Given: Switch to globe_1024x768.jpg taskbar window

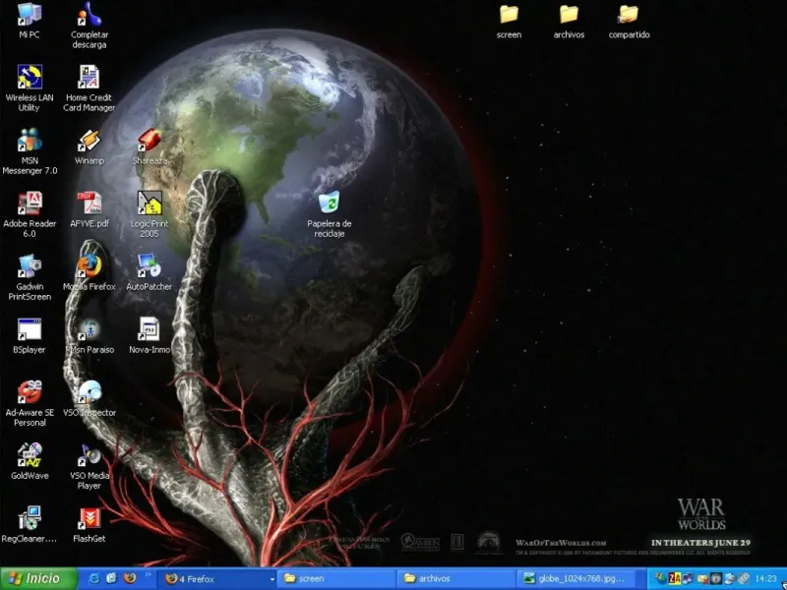Looking at the screenshot, I should pos(575,579).
